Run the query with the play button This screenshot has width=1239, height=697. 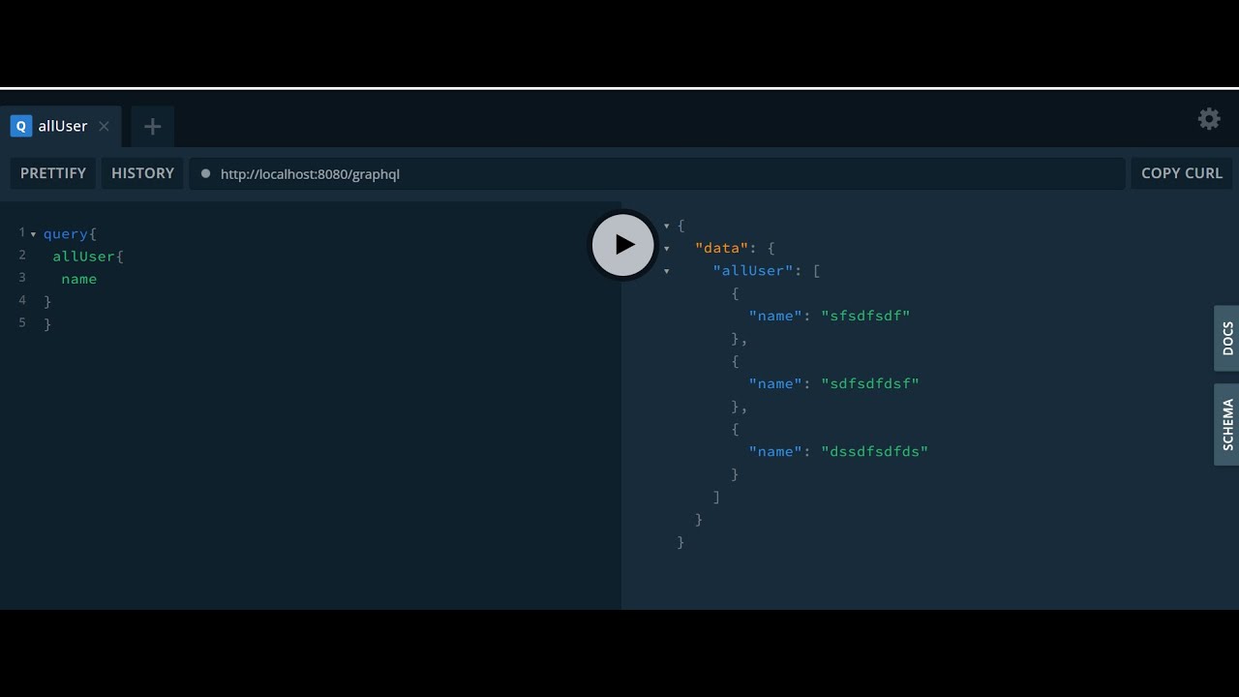(x=623, y=245)
